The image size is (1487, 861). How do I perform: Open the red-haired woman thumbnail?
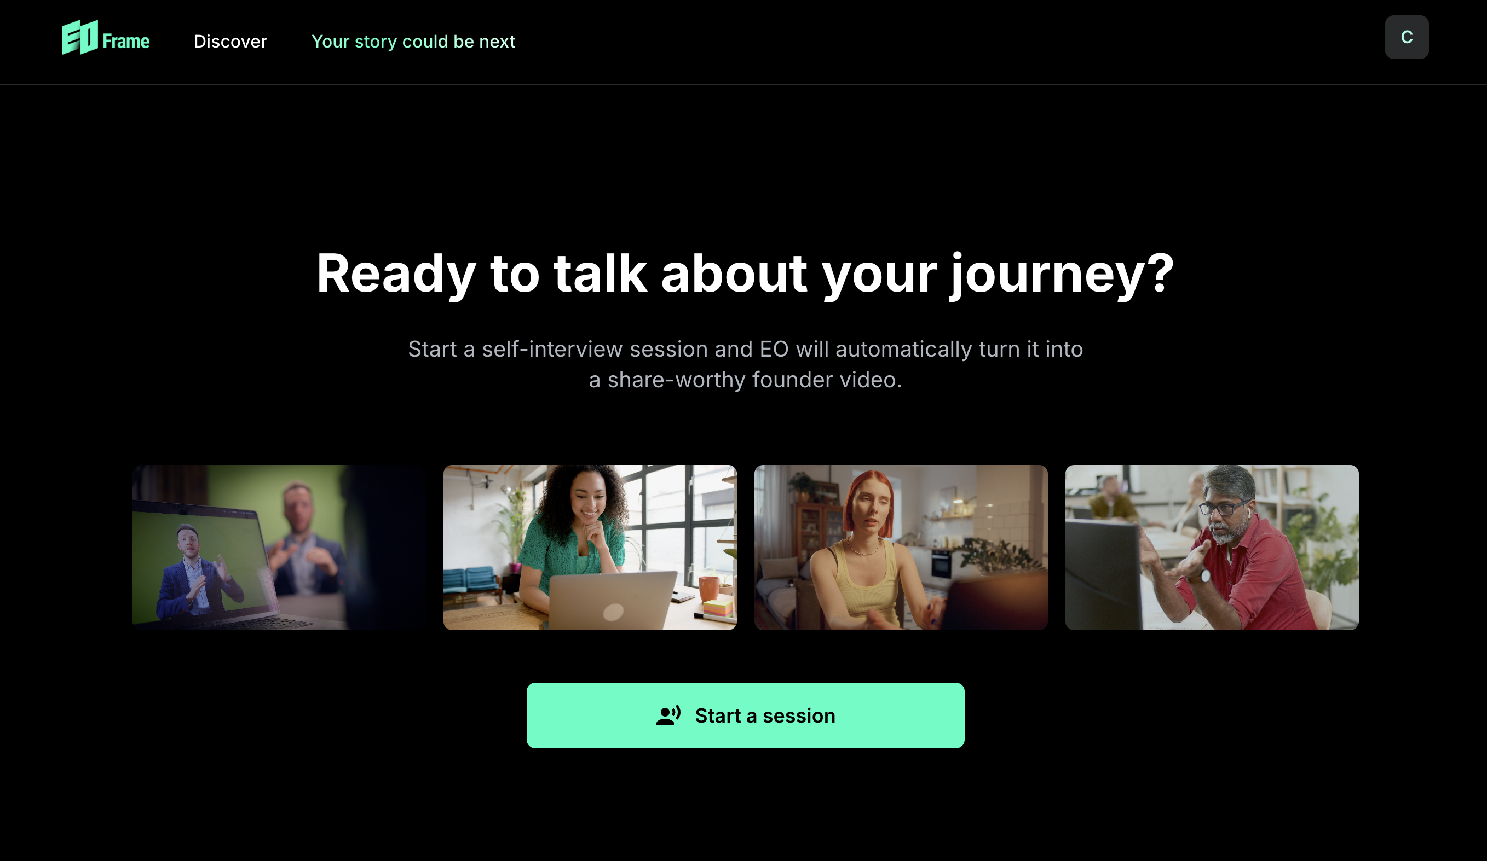[x=901, y=547]
